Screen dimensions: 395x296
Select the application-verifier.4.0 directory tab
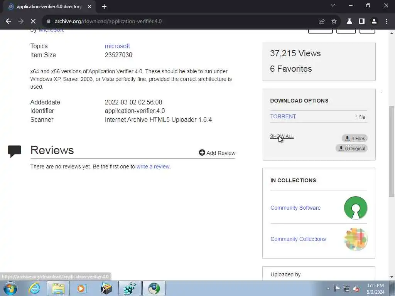point(49,7)
